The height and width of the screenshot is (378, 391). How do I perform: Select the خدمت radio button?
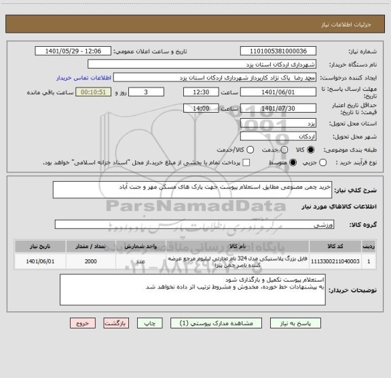tap(284, 150)
